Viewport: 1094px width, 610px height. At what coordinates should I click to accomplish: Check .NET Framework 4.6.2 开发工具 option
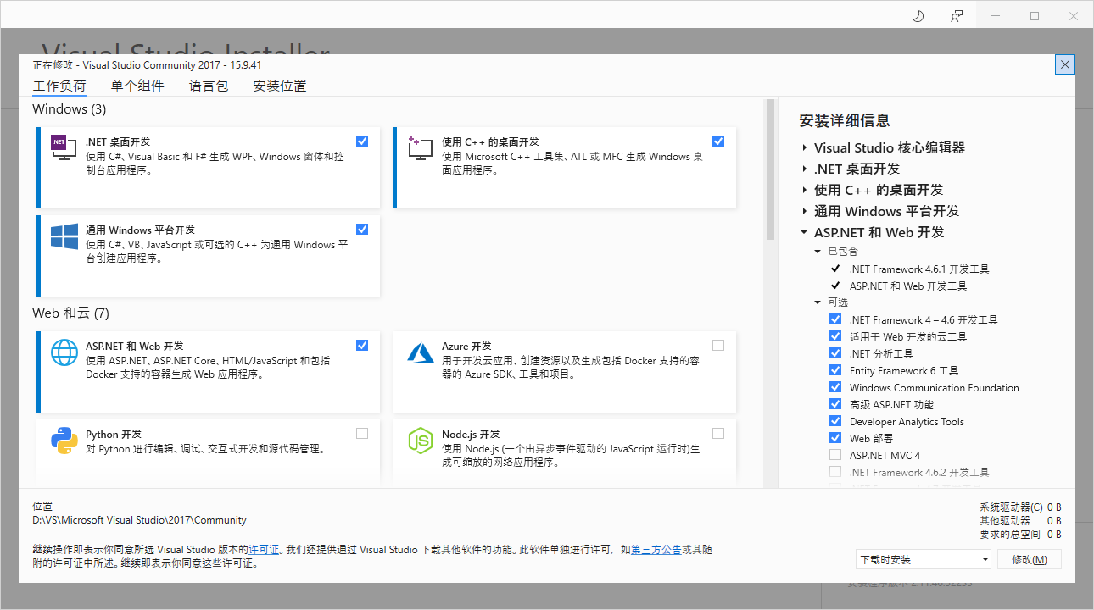pos(835,473)
